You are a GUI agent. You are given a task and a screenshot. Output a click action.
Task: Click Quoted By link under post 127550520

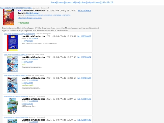33,101
